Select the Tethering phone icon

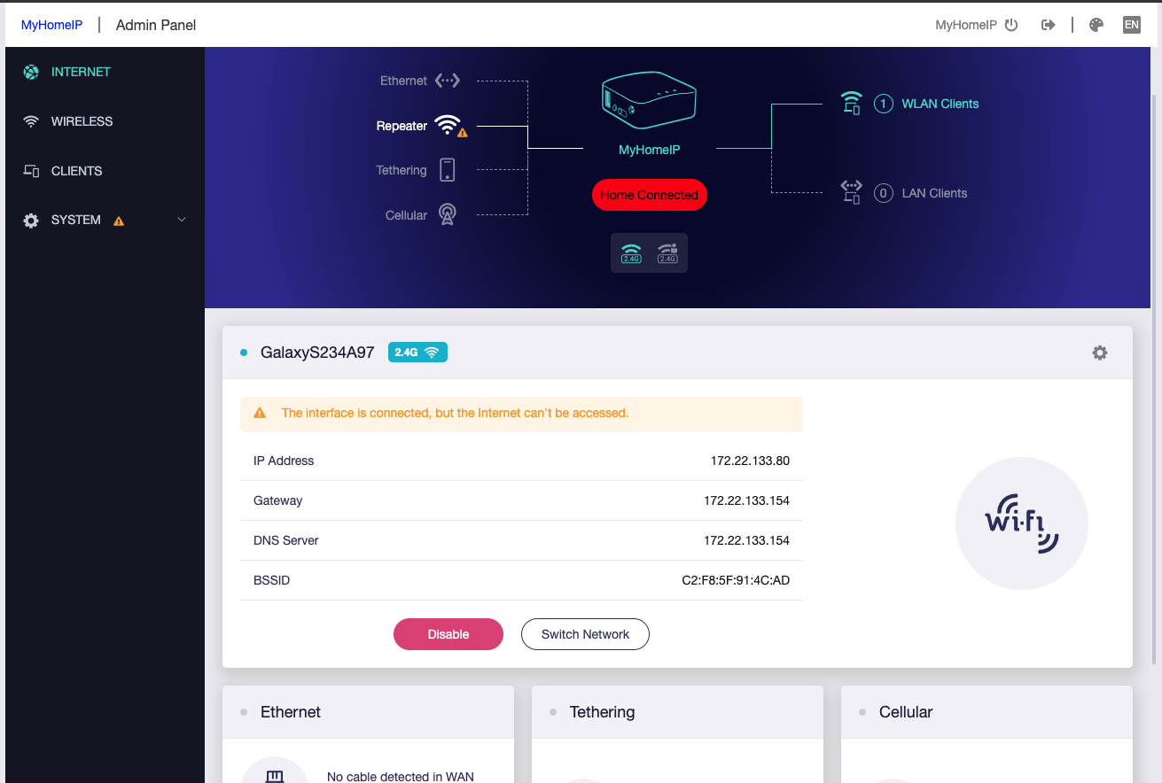coord(448,170)
